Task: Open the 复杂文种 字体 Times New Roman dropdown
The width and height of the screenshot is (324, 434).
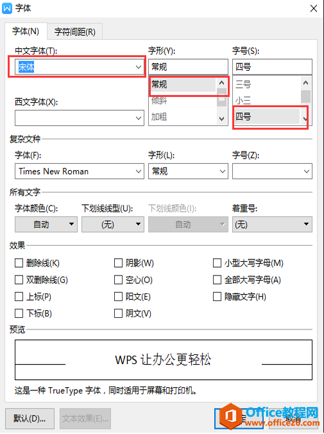Action: coord(139,171)
